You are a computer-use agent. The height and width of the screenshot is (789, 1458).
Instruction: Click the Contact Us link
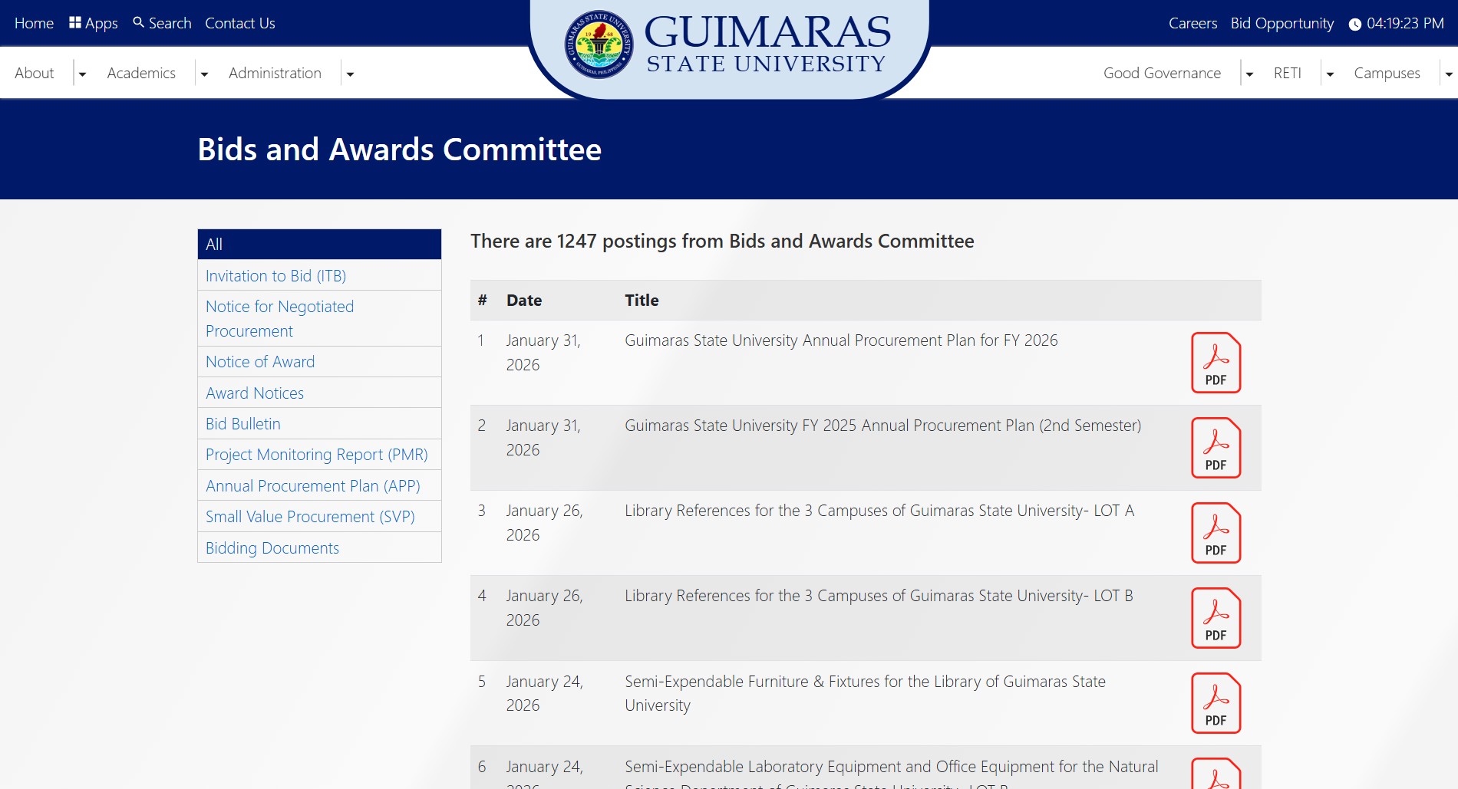[239, 23]
